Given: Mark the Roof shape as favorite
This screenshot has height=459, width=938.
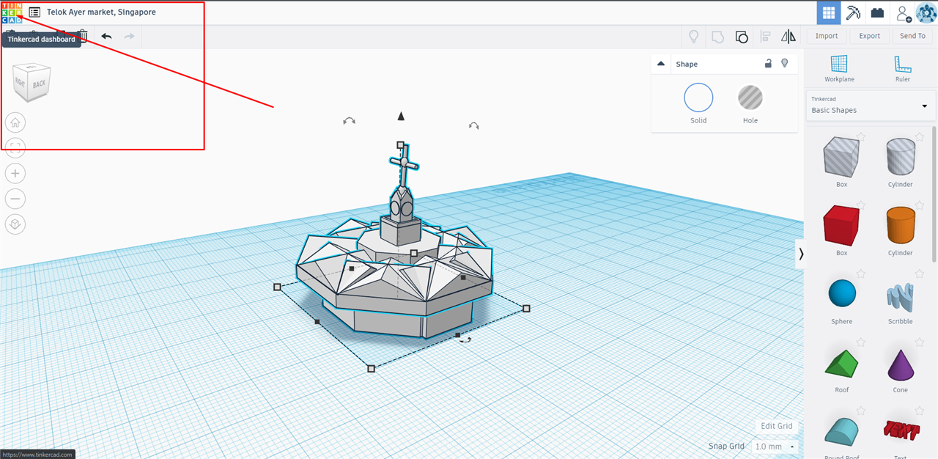Looking at the screenshot, I should tap(860, 342).
